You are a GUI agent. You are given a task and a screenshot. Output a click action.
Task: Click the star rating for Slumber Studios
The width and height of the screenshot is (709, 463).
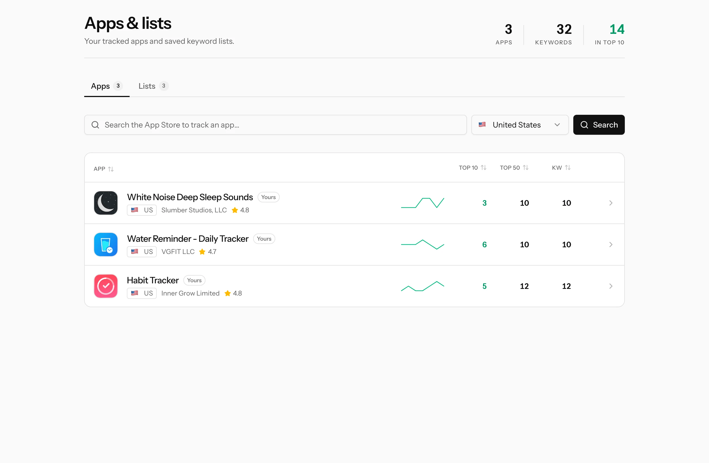[240, 210]
